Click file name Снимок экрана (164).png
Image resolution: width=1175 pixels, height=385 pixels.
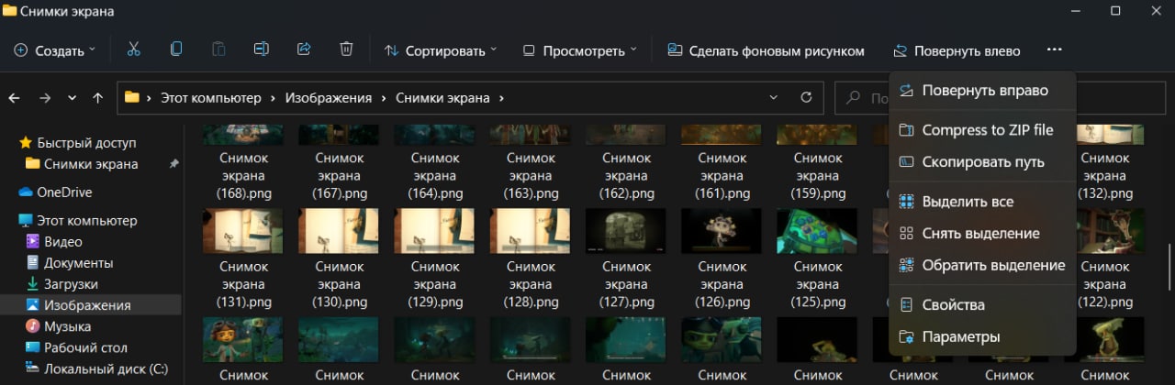(x=435, y=176)
